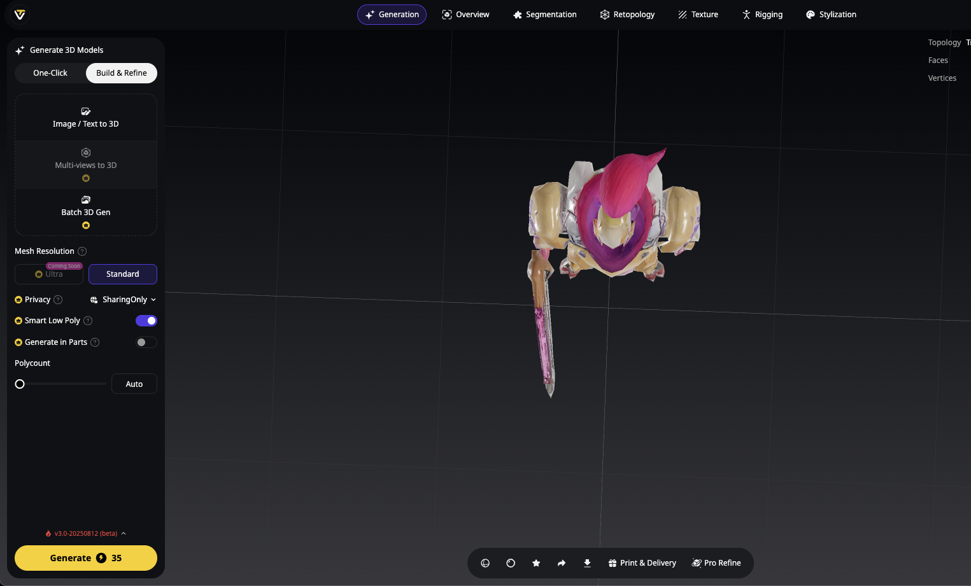The width and height of the screenshot is (971, 586).
Task: Click the share arrow icon
Action: point(562,563)
